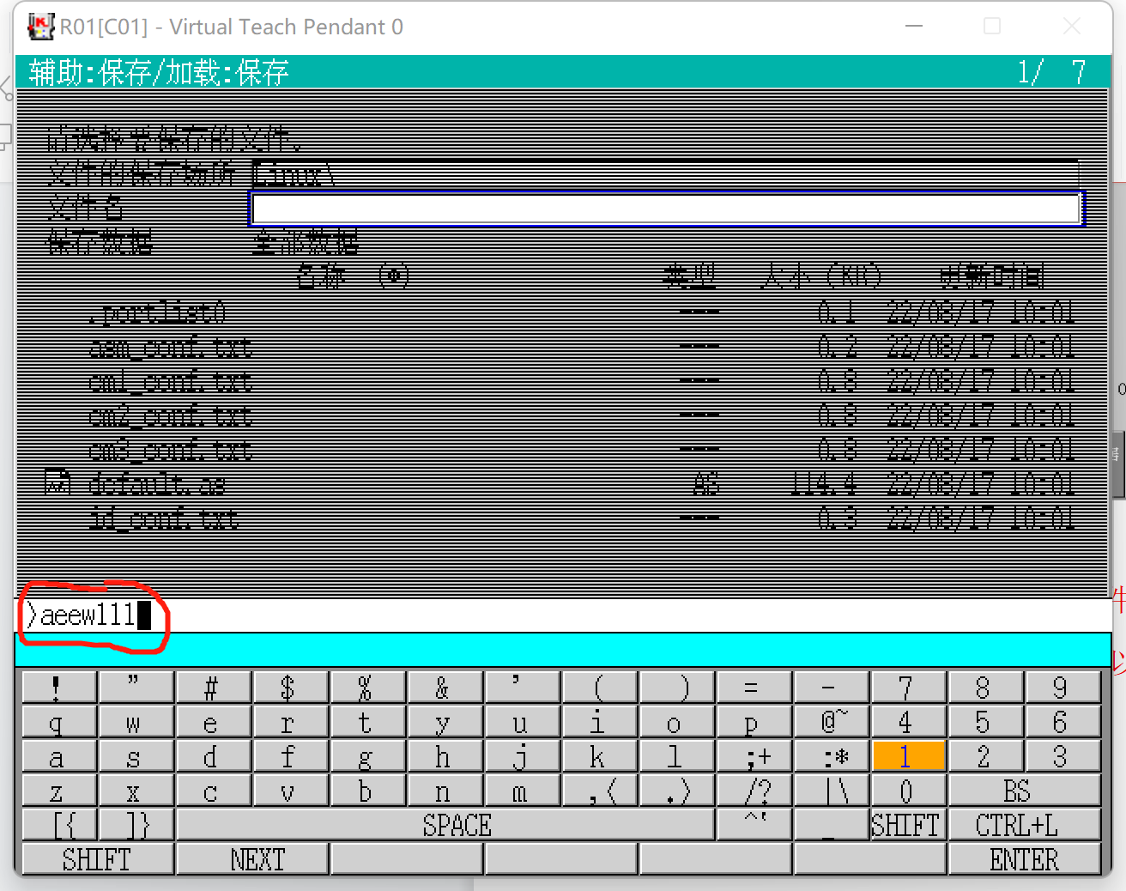Tap the m letter key

(x=522, y=791)
